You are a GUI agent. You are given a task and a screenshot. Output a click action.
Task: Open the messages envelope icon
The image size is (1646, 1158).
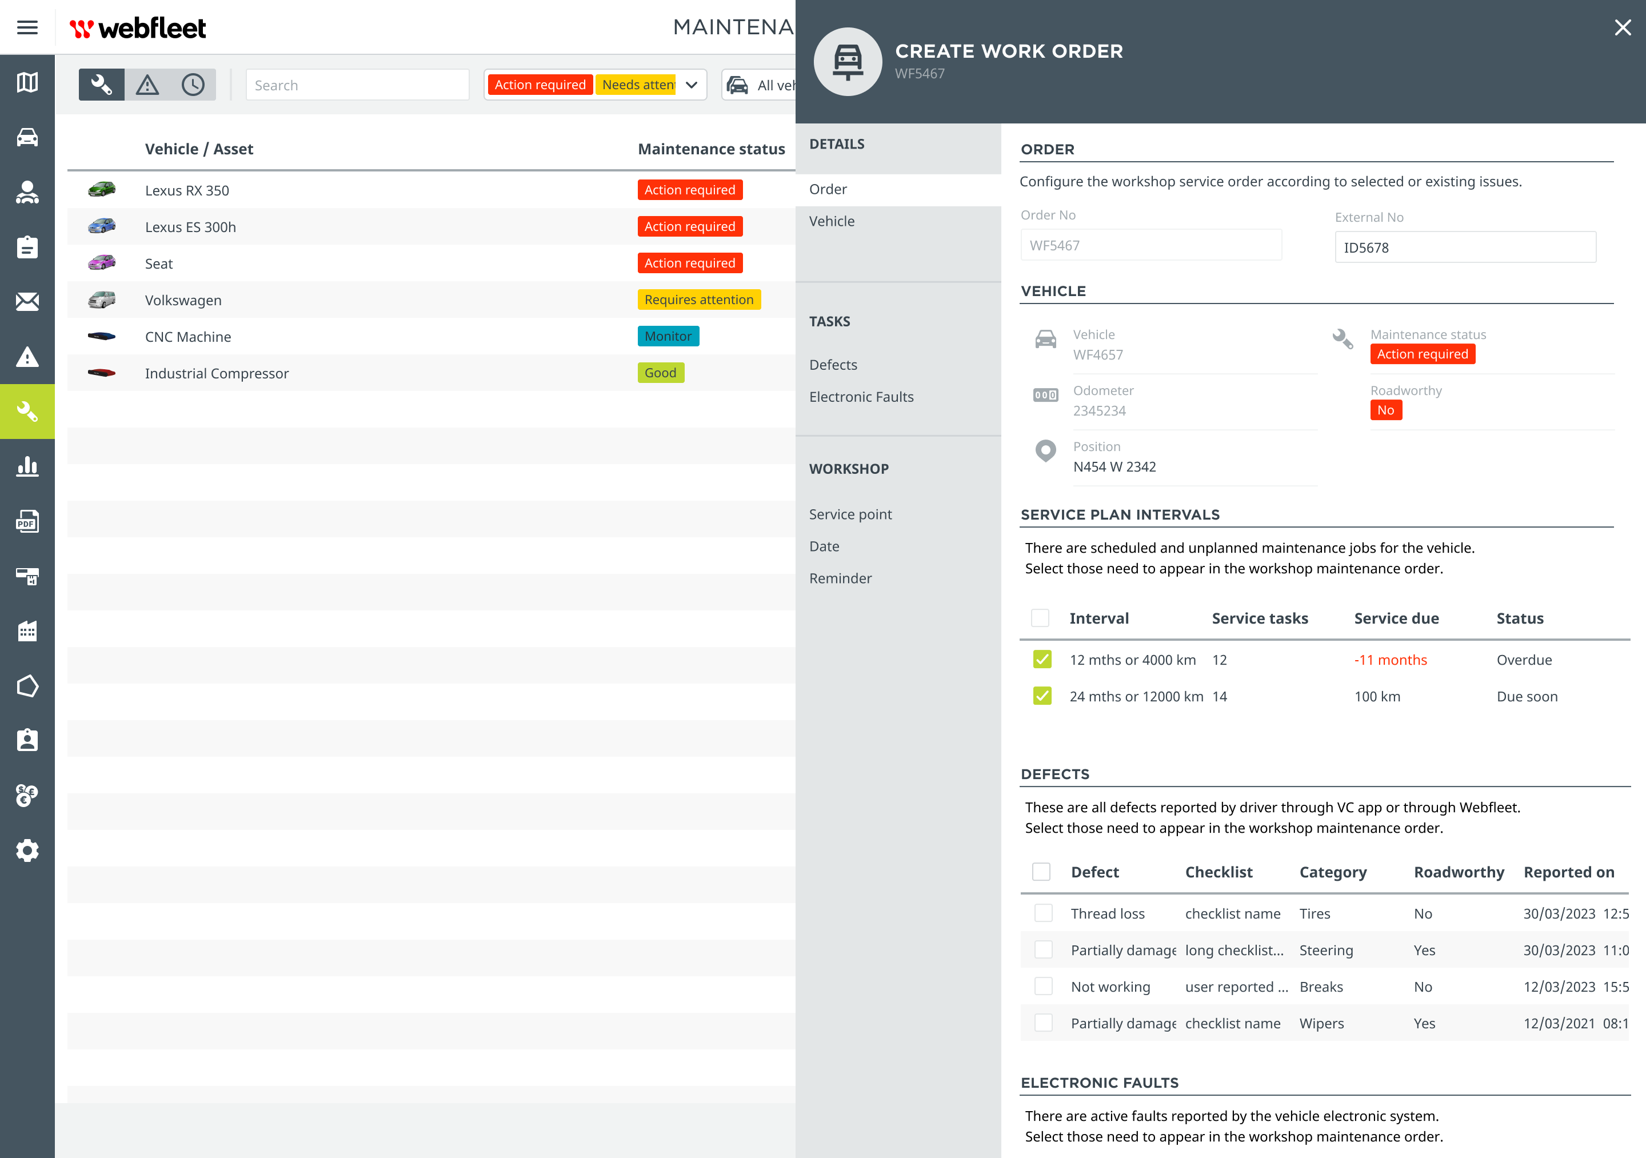click(27, 301)
